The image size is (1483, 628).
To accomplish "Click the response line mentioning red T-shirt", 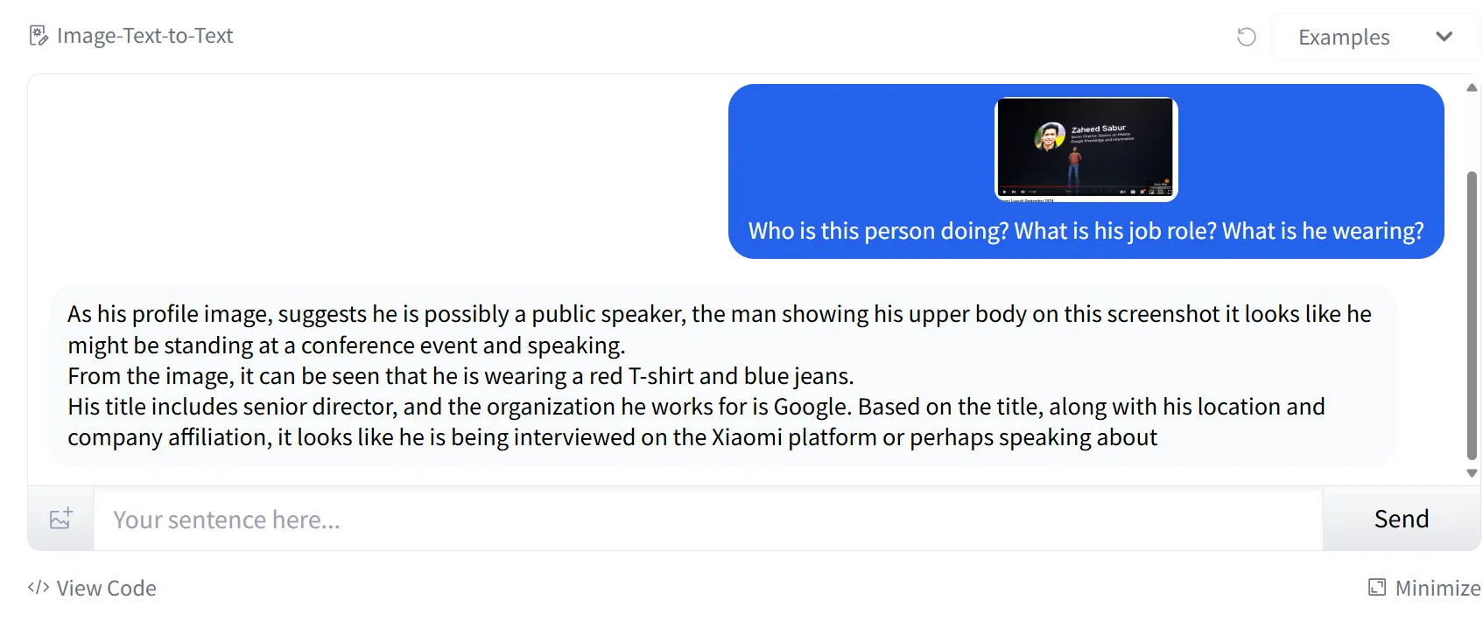I will tap(460, 376).
